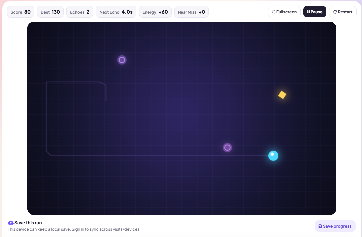Click the local save description text
Viewport: 362px width, 237px height.
pos(74,229)
